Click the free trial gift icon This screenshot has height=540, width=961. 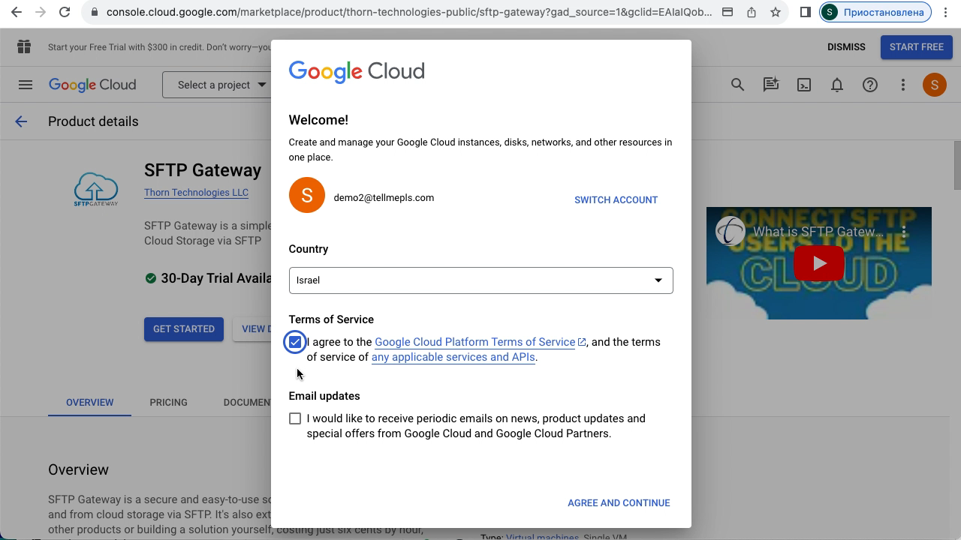coord(24,46)
